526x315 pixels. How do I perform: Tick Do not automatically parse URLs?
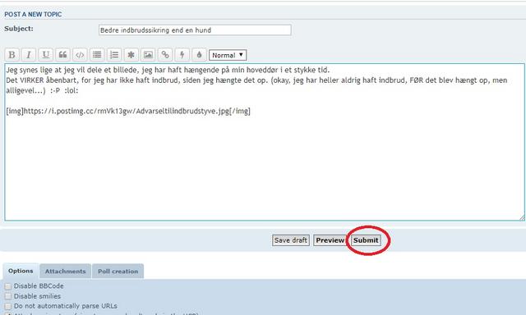[8, 307]
